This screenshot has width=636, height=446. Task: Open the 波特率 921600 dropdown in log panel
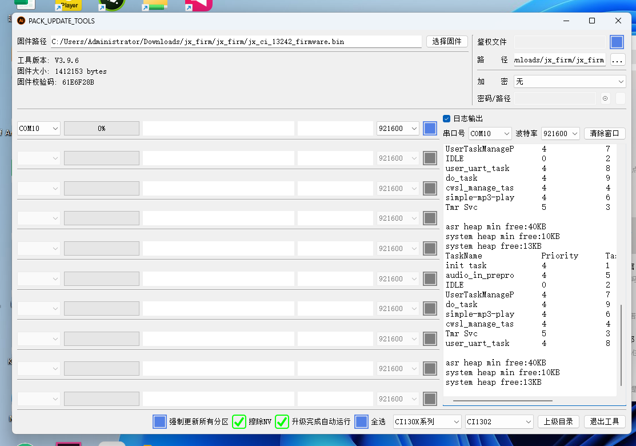click(x=560, y=133)
